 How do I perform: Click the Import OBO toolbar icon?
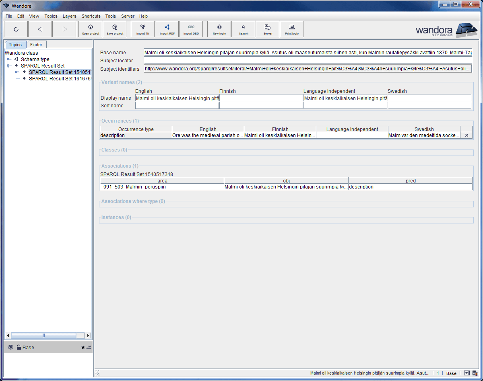(x=191, y=29)
